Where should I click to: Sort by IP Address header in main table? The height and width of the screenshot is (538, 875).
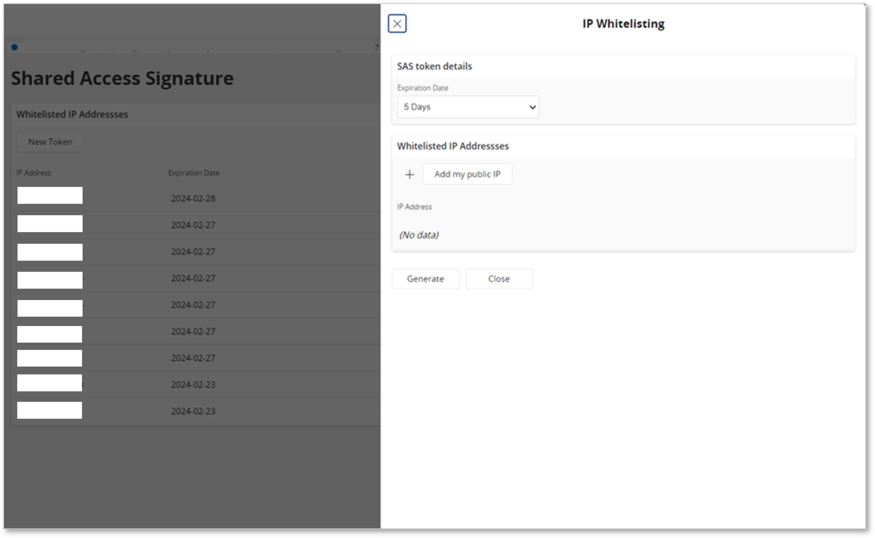click(x=34, y=173)
